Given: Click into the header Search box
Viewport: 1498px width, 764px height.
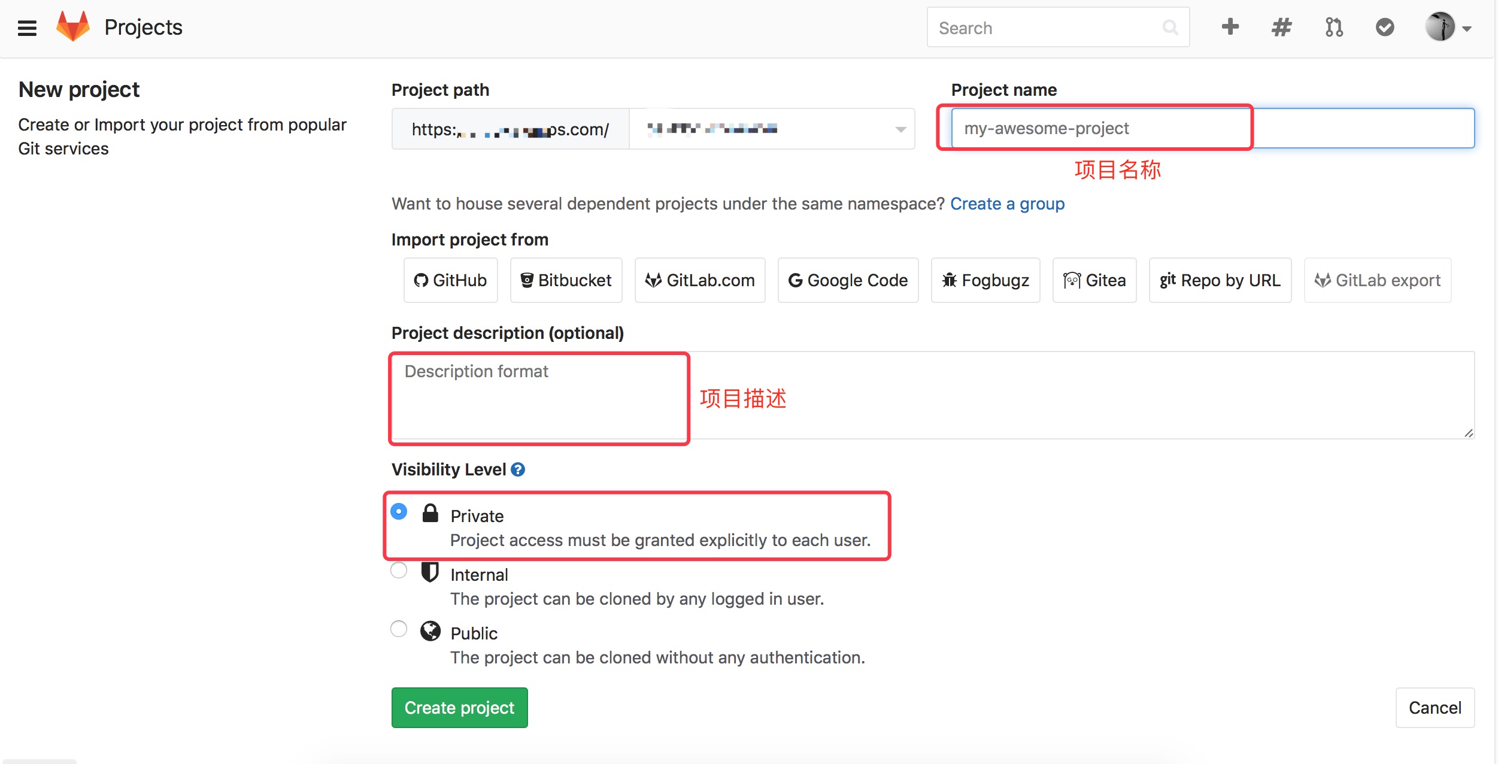Looking at the screenshot, I should pyautogui.click(x=1058, y=28).
